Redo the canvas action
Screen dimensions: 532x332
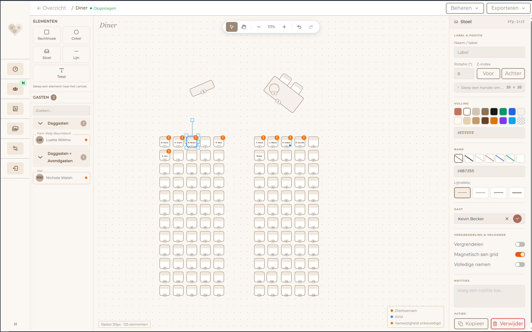(311, 27)
